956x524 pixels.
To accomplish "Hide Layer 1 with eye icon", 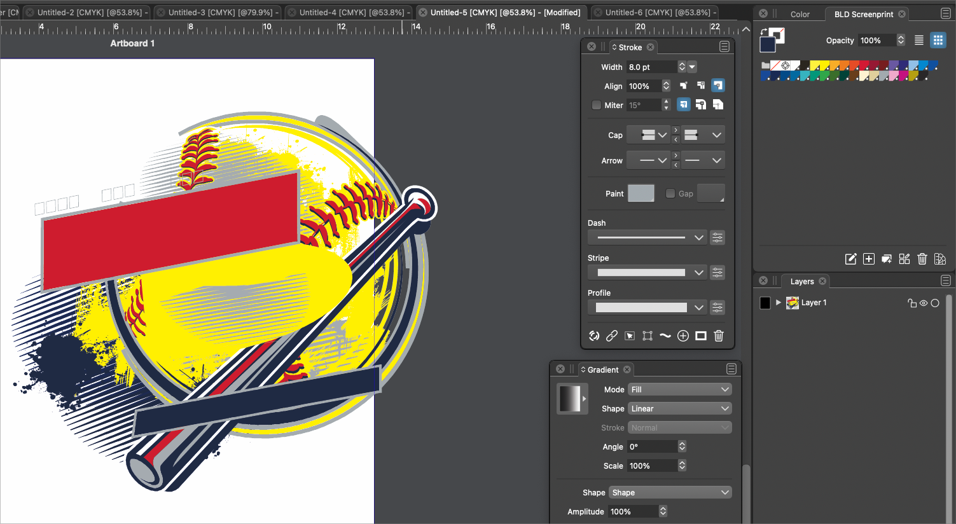I will (924, 303).
